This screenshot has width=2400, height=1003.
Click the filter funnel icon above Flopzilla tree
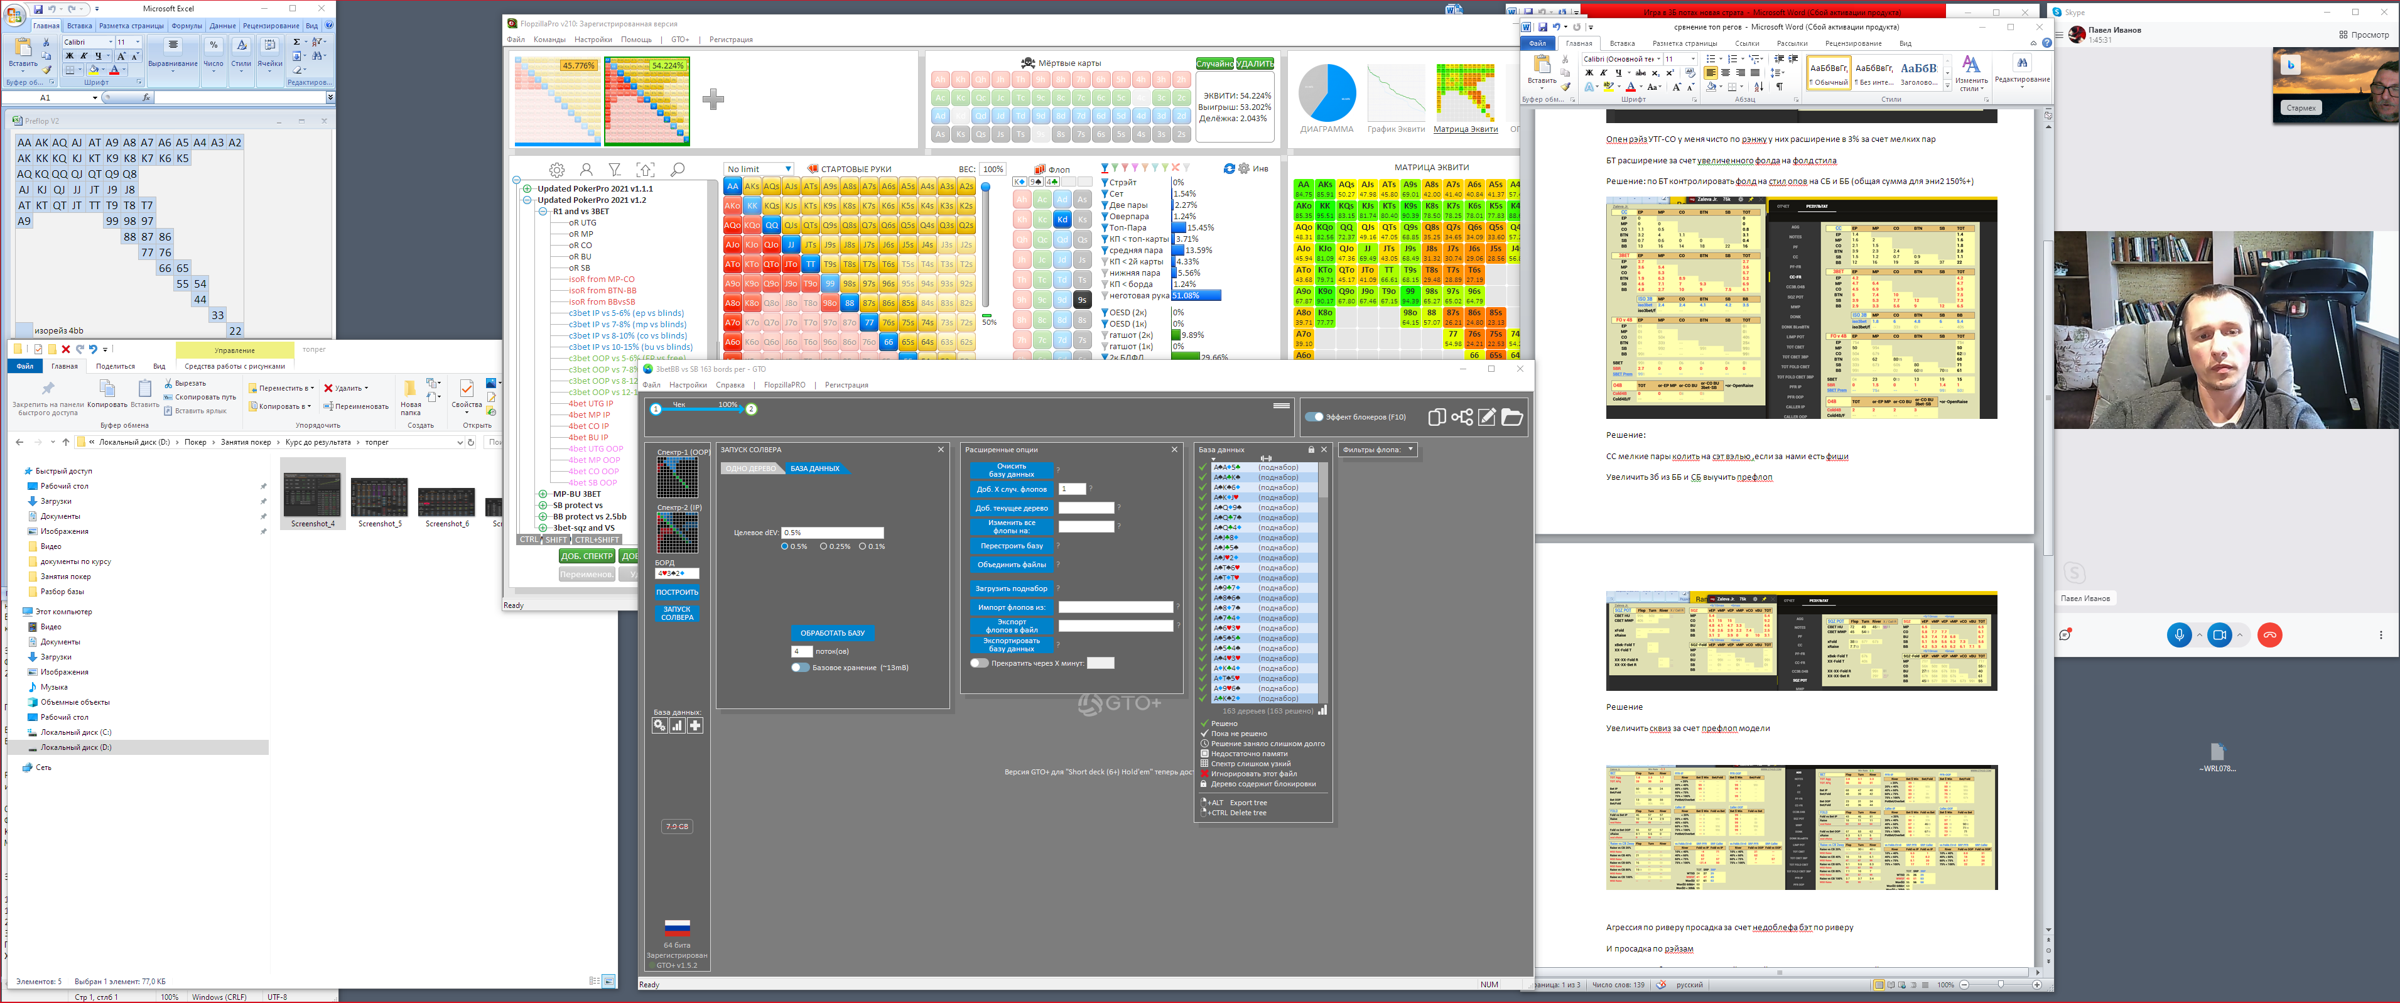pyautogui.click(x=615, y=170)
